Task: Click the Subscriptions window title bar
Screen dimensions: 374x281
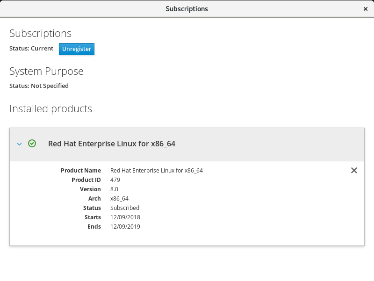Action: 187,9
